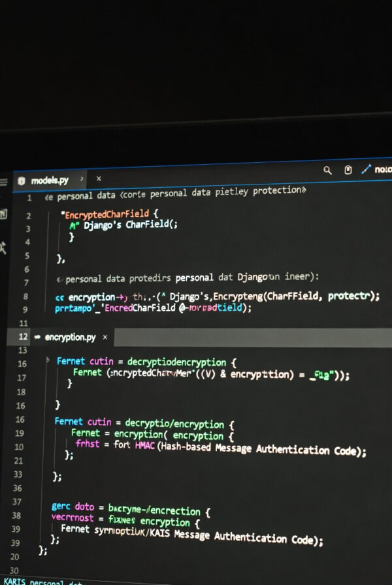The height and width of the screenshot is (585, 392).
Task: Click line number 12 in the gutter
Action: click(x=23, y=336)
